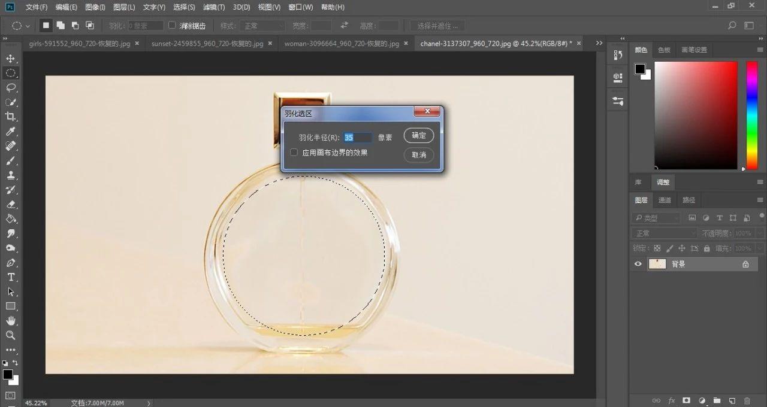Viewport: 767px width, 407px height.
Task: Select the Crop tool
Action: point(10,117)
